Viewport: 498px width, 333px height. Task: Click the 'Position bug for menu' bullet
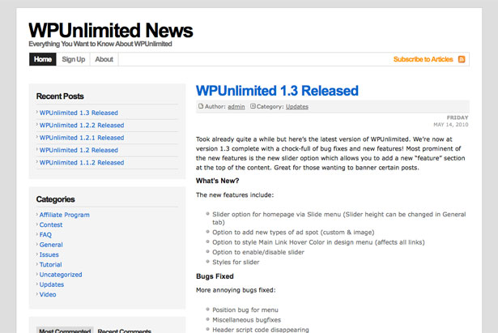(x=245, y=310)
